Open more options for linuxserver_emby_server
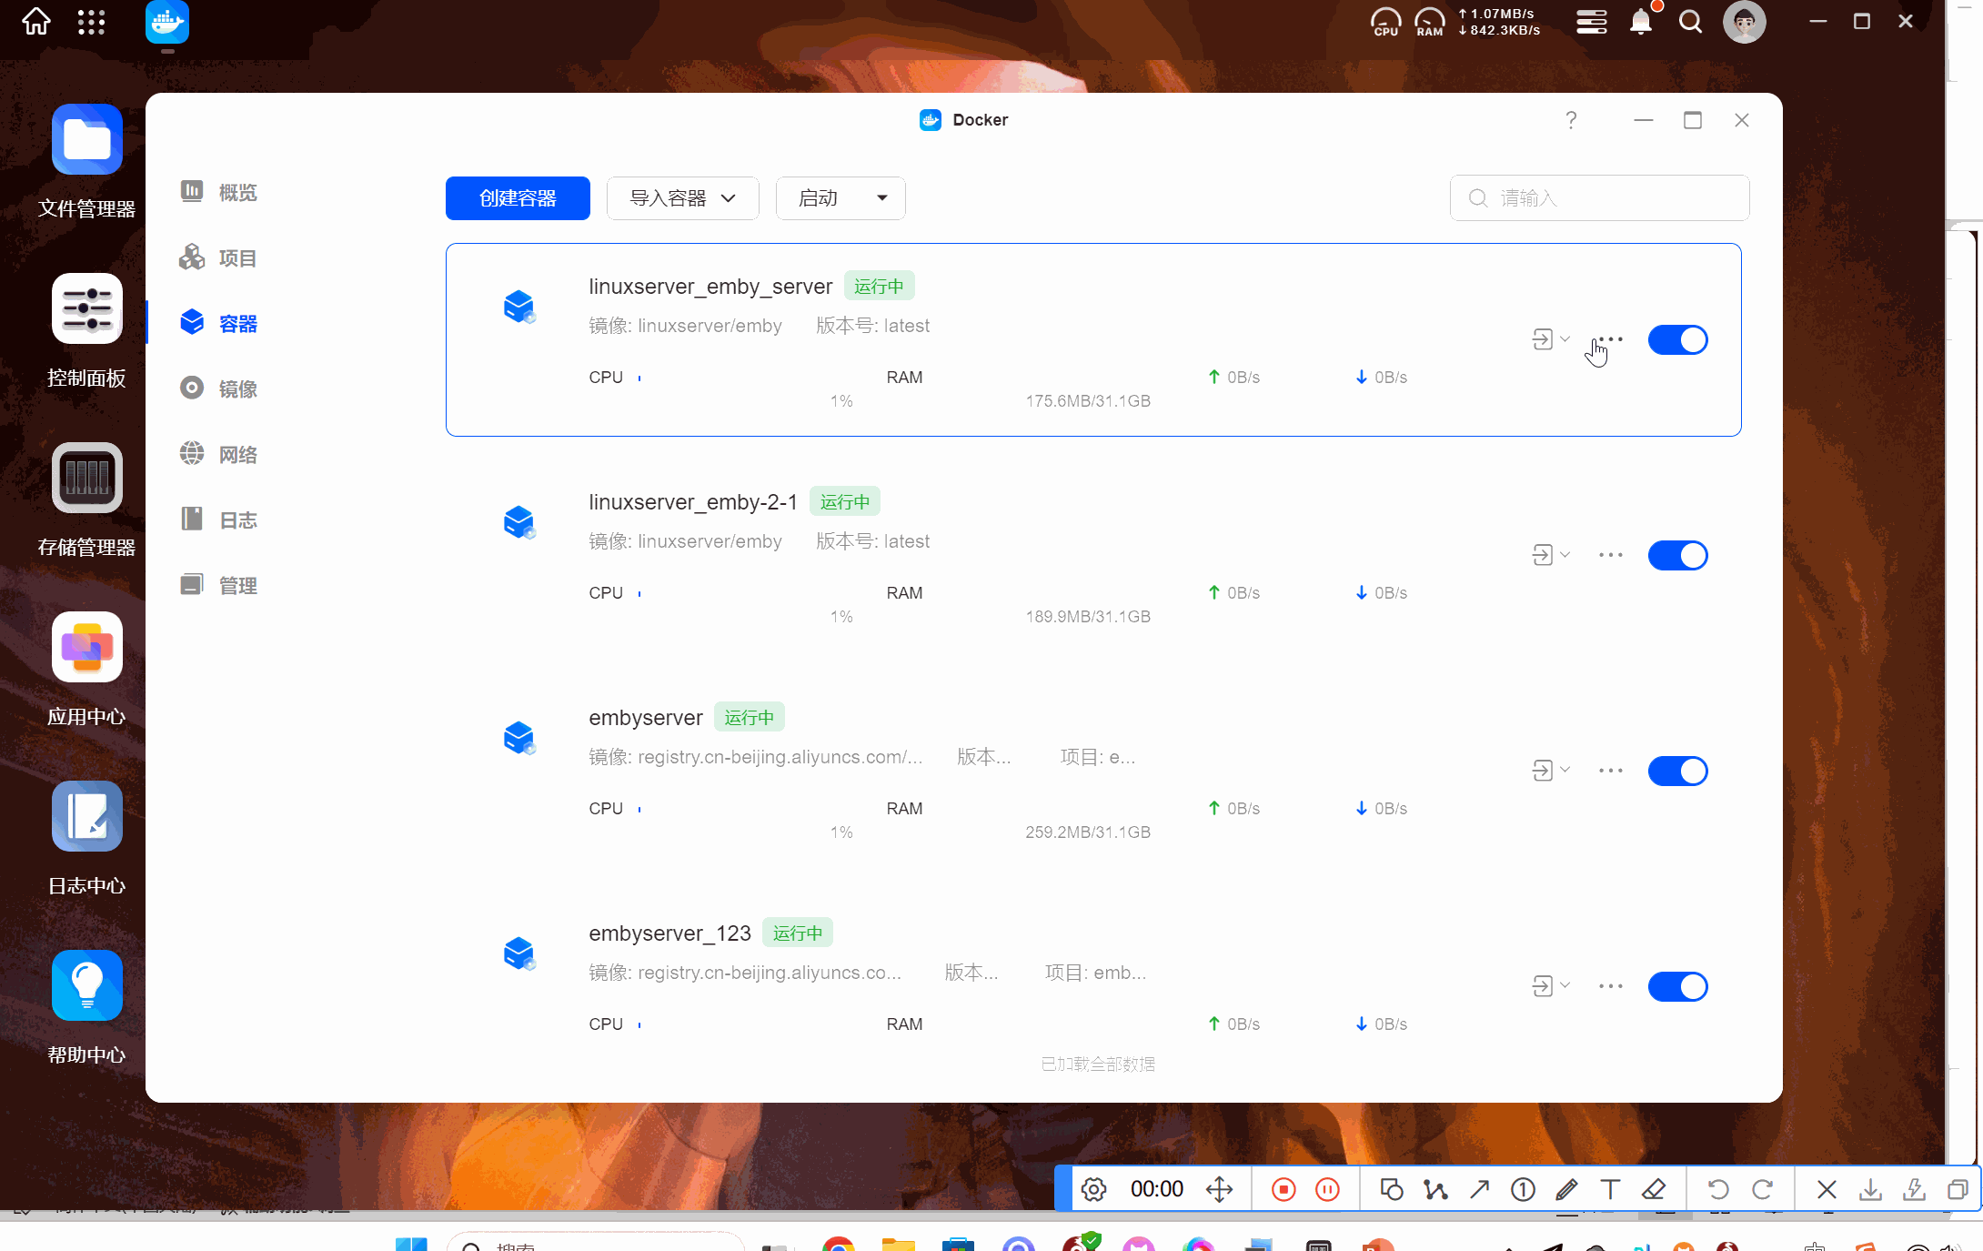The image size is (1983, 1251). 1610,339
